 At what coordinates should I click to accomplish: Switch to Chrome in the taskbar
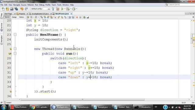tap(40, 107)
